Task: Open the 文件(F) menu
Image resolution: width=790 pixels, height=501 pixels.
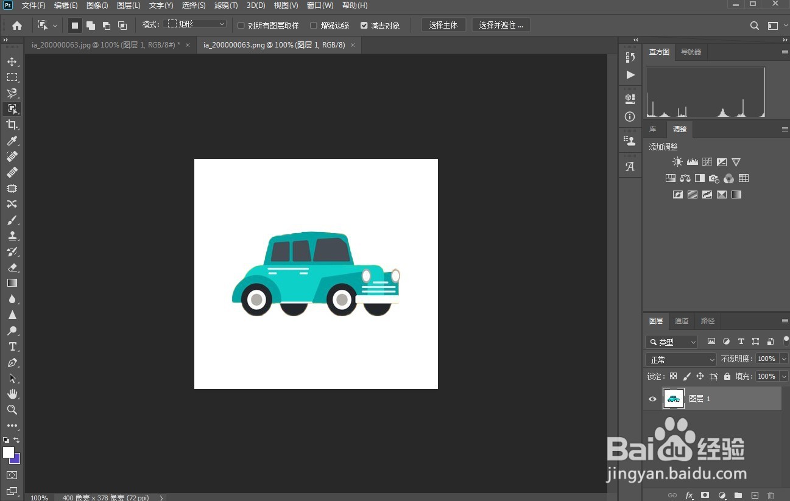Action: 34,5
